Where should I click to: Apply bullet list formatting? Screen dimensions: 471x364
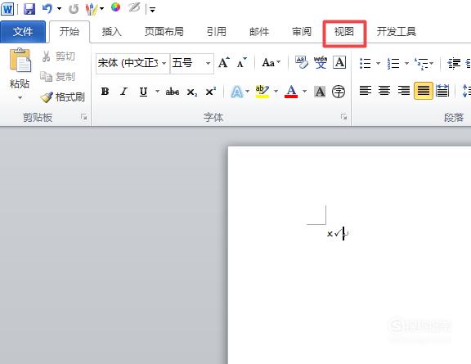366,63
